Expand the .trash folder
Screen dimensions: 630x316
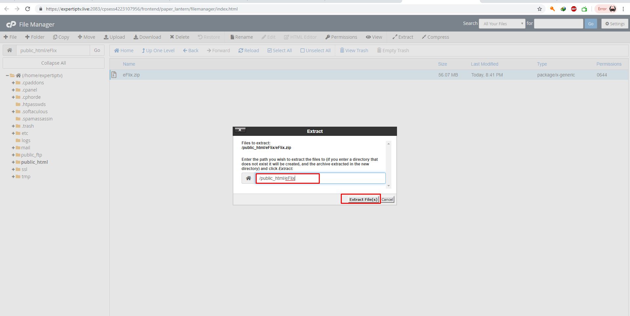pyautogui.click(x=13, y=126)
